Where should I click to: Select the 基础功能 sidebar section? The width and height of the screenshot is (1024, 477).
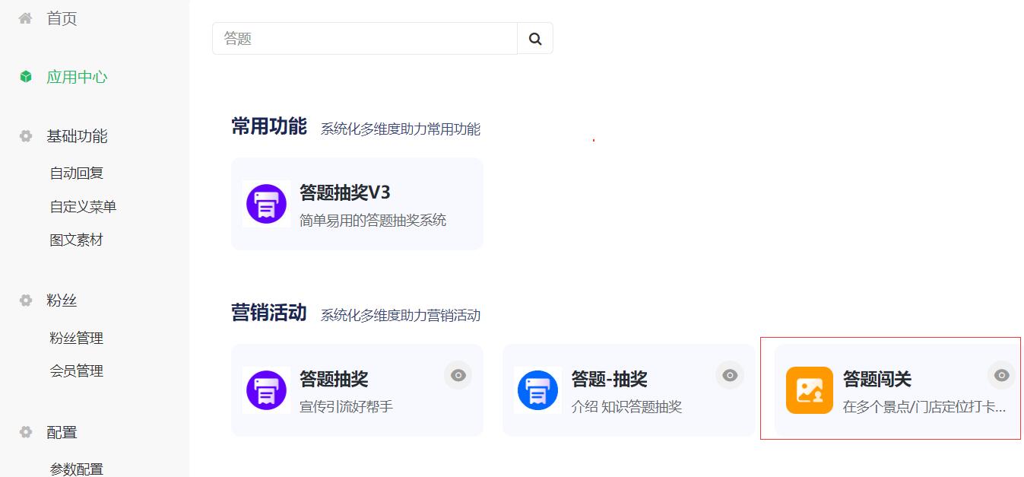click(77, 136)
